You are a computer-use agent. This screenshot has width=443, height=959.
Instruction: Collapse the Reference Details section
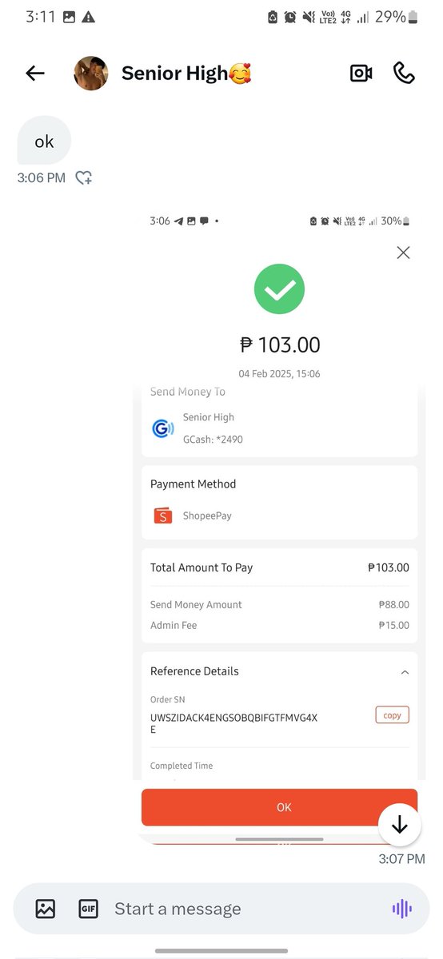coord(405,672)
